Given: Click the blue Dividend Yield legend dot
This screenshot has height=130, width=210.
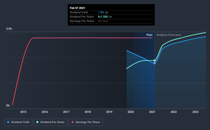Looking at the screenshot, I should click(8, 122).
